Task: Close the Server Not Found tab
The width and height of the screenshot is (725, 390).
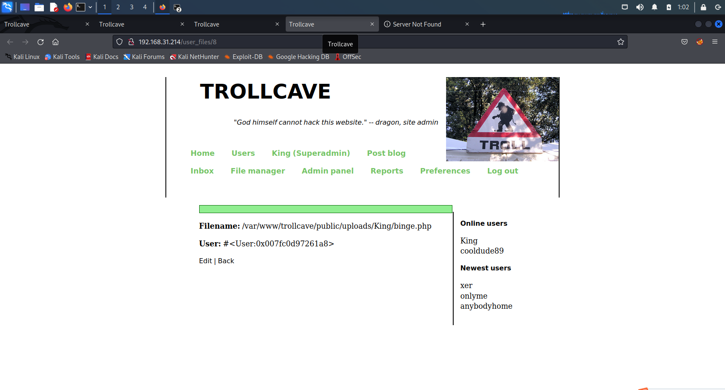Action: pyautogui.click(x=467, y=24)
